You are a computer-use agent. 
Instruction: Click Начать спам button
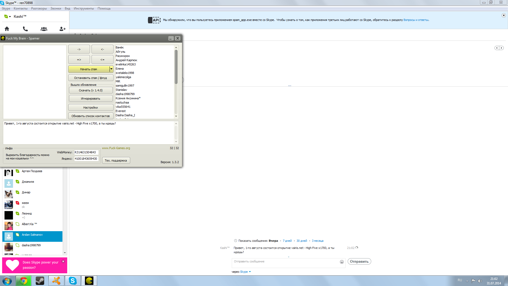point(89,69)
